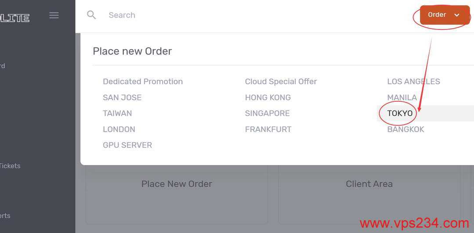The width and height of the screenshot is (474, 233).
Task: Choose the LONDON location
Action: coord(119,129)
